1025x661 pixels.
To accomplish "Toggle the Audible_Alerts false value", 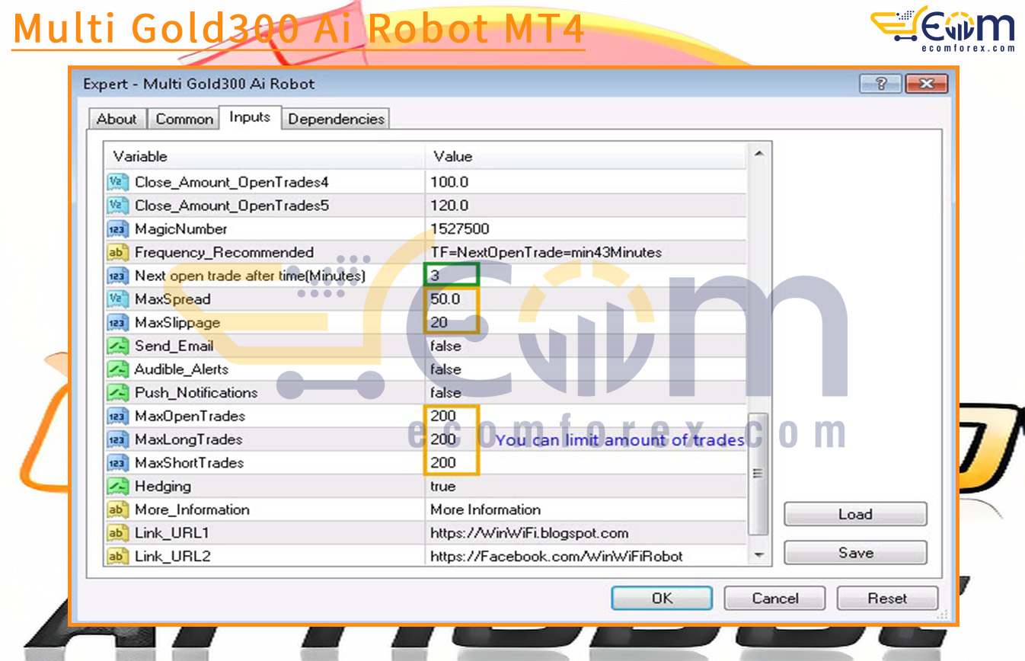I will [445, 369].
